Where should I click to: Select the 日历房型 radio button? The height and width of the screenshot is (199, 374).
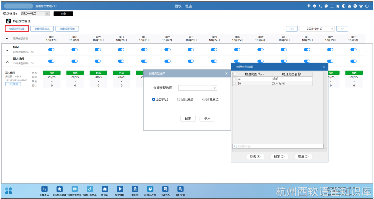pyautogui.click(x=179, y=99)
